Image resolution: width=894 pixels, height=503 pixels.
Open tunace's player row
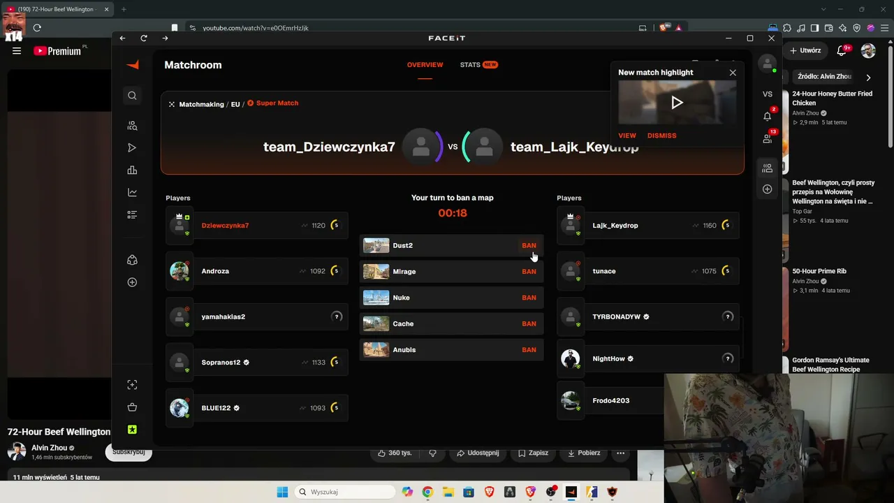648,271
